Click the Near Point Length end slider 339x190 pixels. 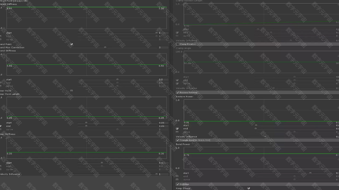117,126
